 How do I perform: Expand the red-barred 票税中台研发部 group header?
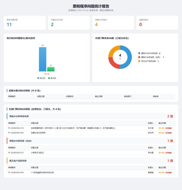[x=91, y=141]
